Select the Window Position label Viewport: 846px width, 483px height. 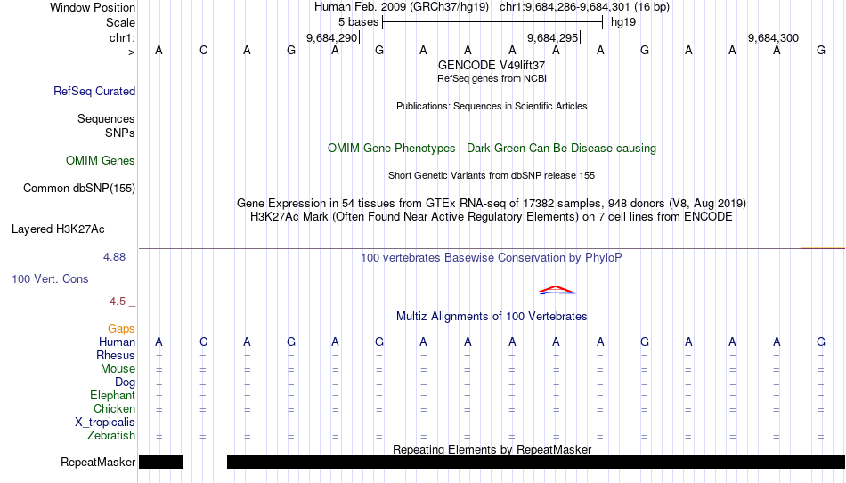click(x=93, y=7)
